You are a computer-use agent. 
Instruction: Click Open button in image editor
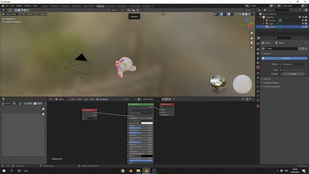pyautogui.click(x=38, y=103)
